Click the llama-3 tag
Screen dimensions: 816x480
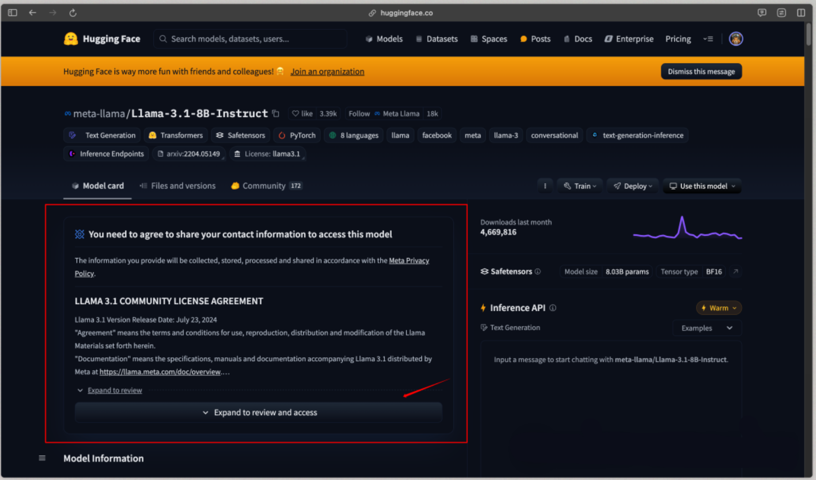(506, 135)
